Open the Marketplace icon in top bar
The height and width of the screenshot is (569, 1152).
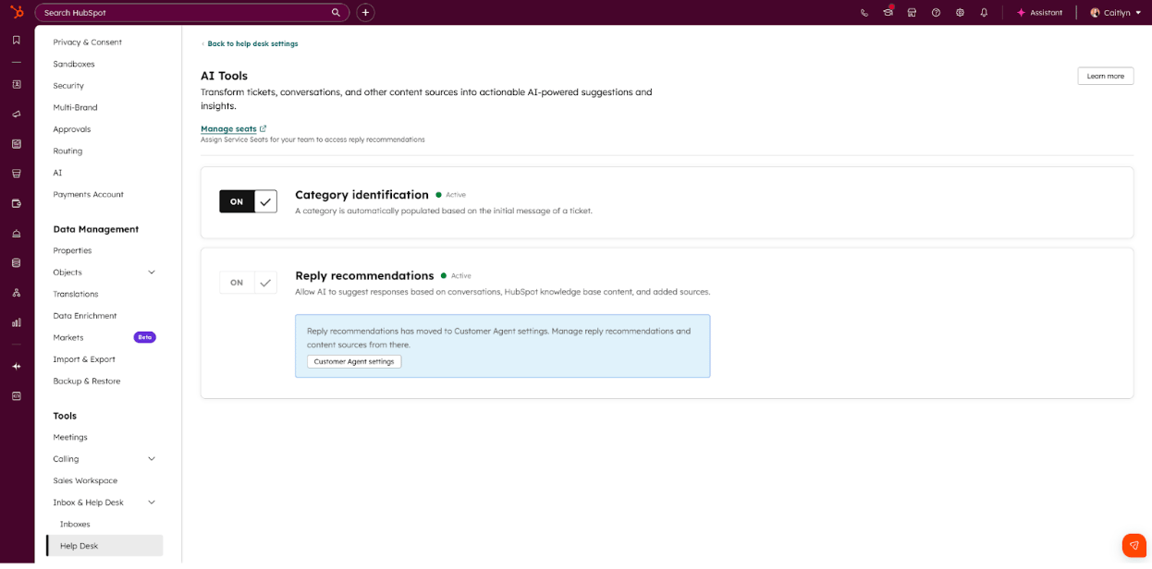point(912,13)
